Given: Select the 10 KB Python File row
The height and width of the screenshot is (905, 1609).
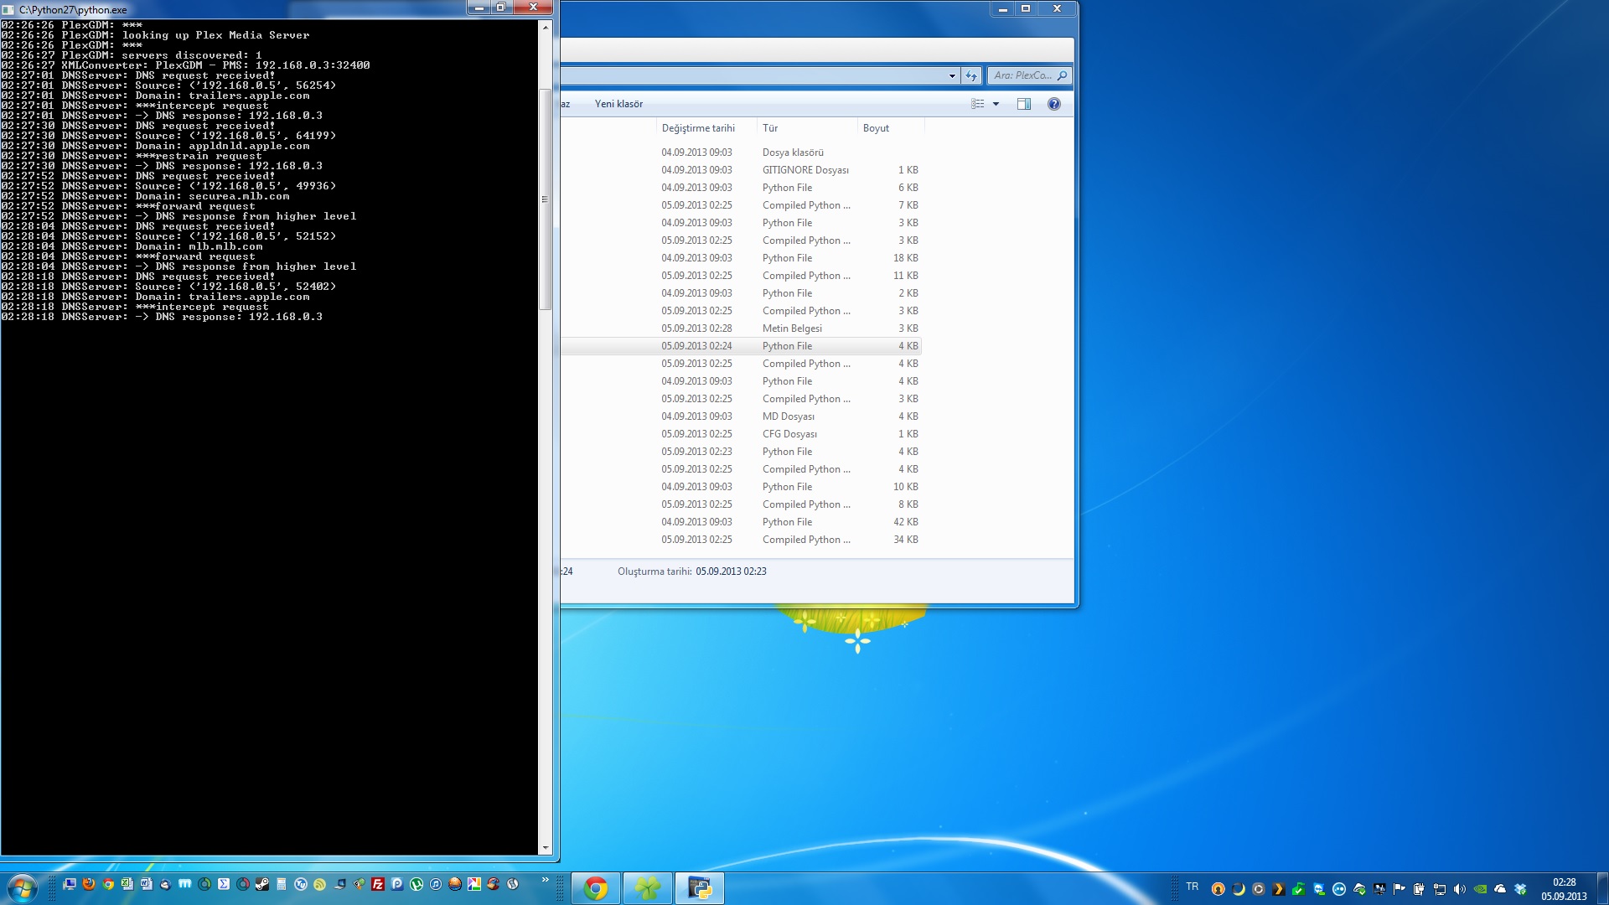Looking at the screenshot, I should click(x=742, y=487).
